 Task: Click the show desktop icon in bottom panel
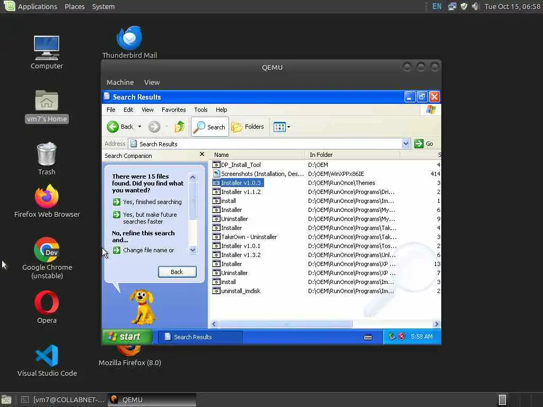pyautogui.click(x=6, y=400)
